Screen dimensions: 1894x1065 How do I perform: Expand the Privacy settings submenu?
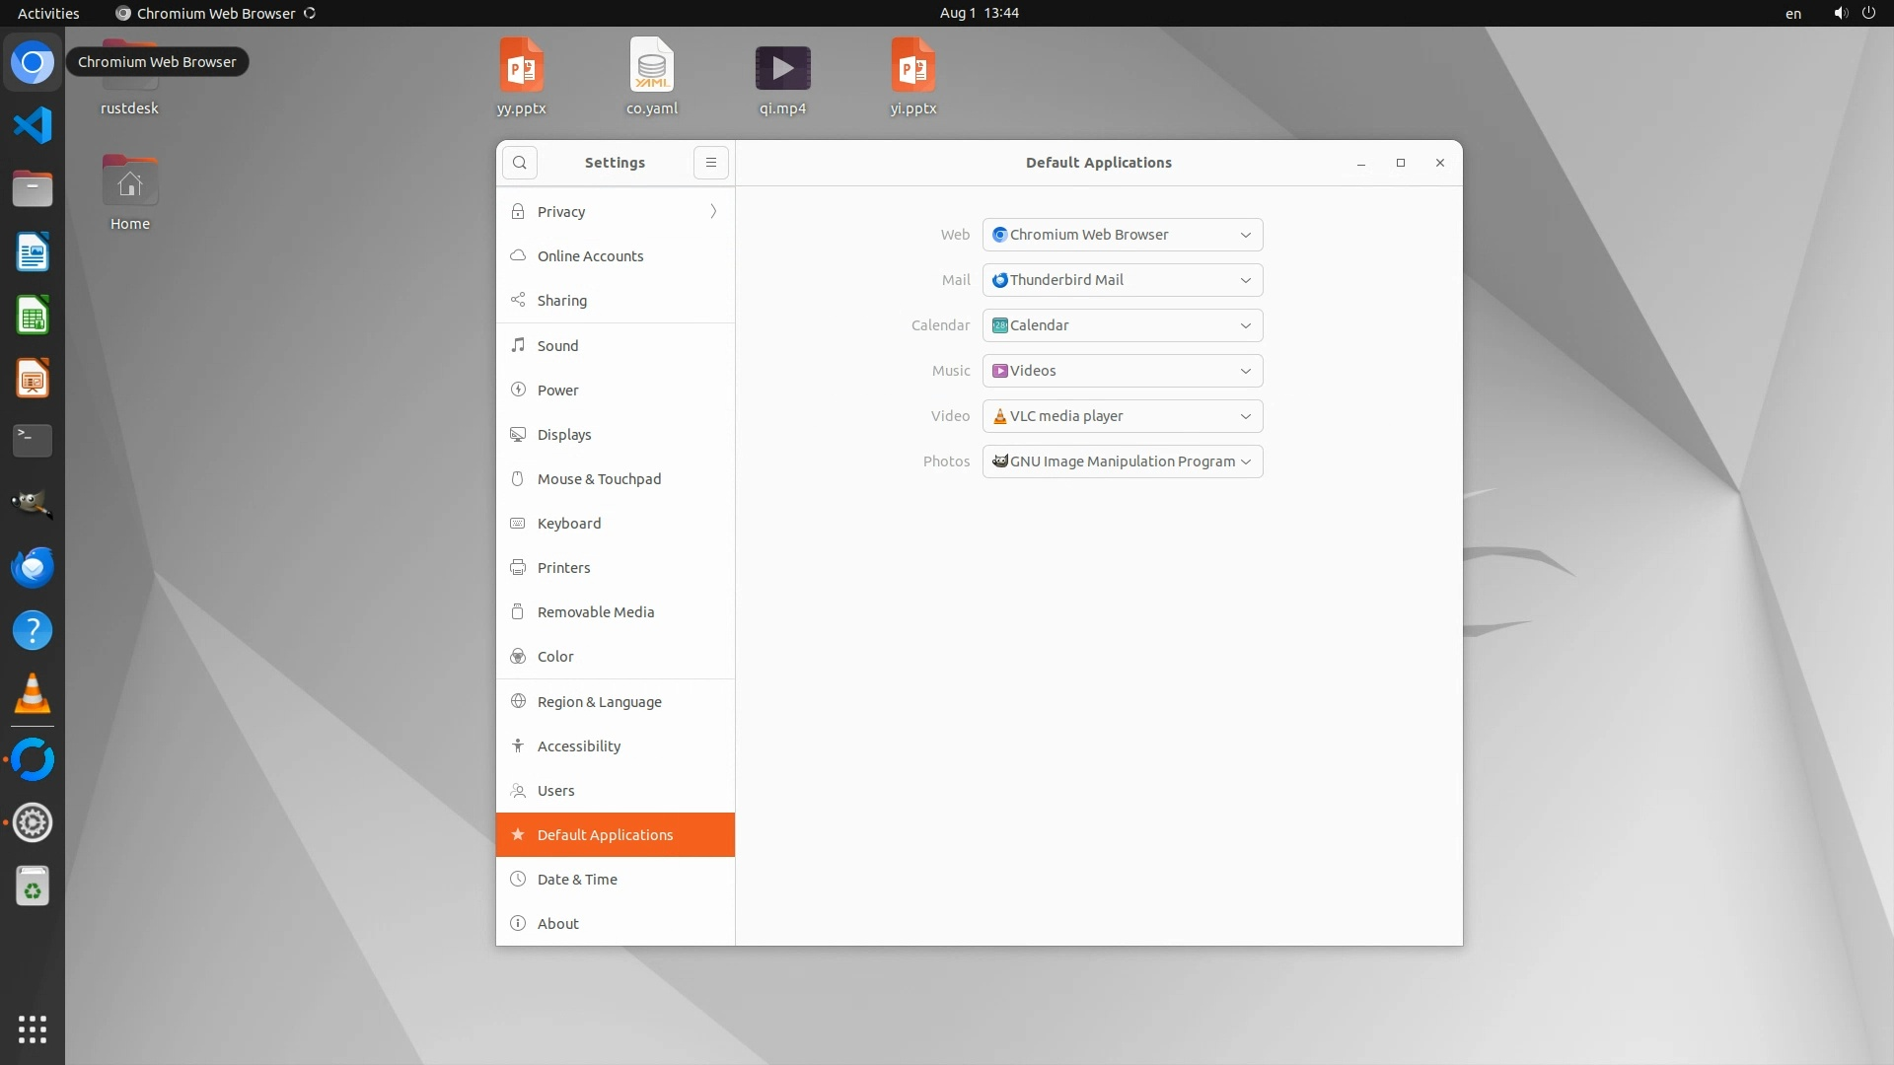coord(615,212)
